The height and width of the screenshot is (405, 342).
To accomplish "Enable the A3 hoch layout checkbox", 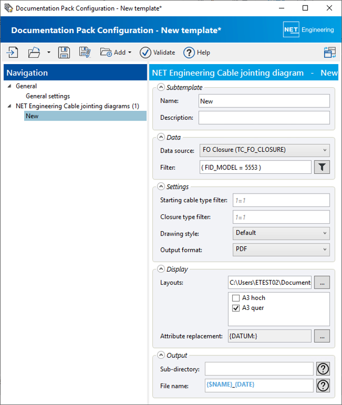I will coord(235,298).
